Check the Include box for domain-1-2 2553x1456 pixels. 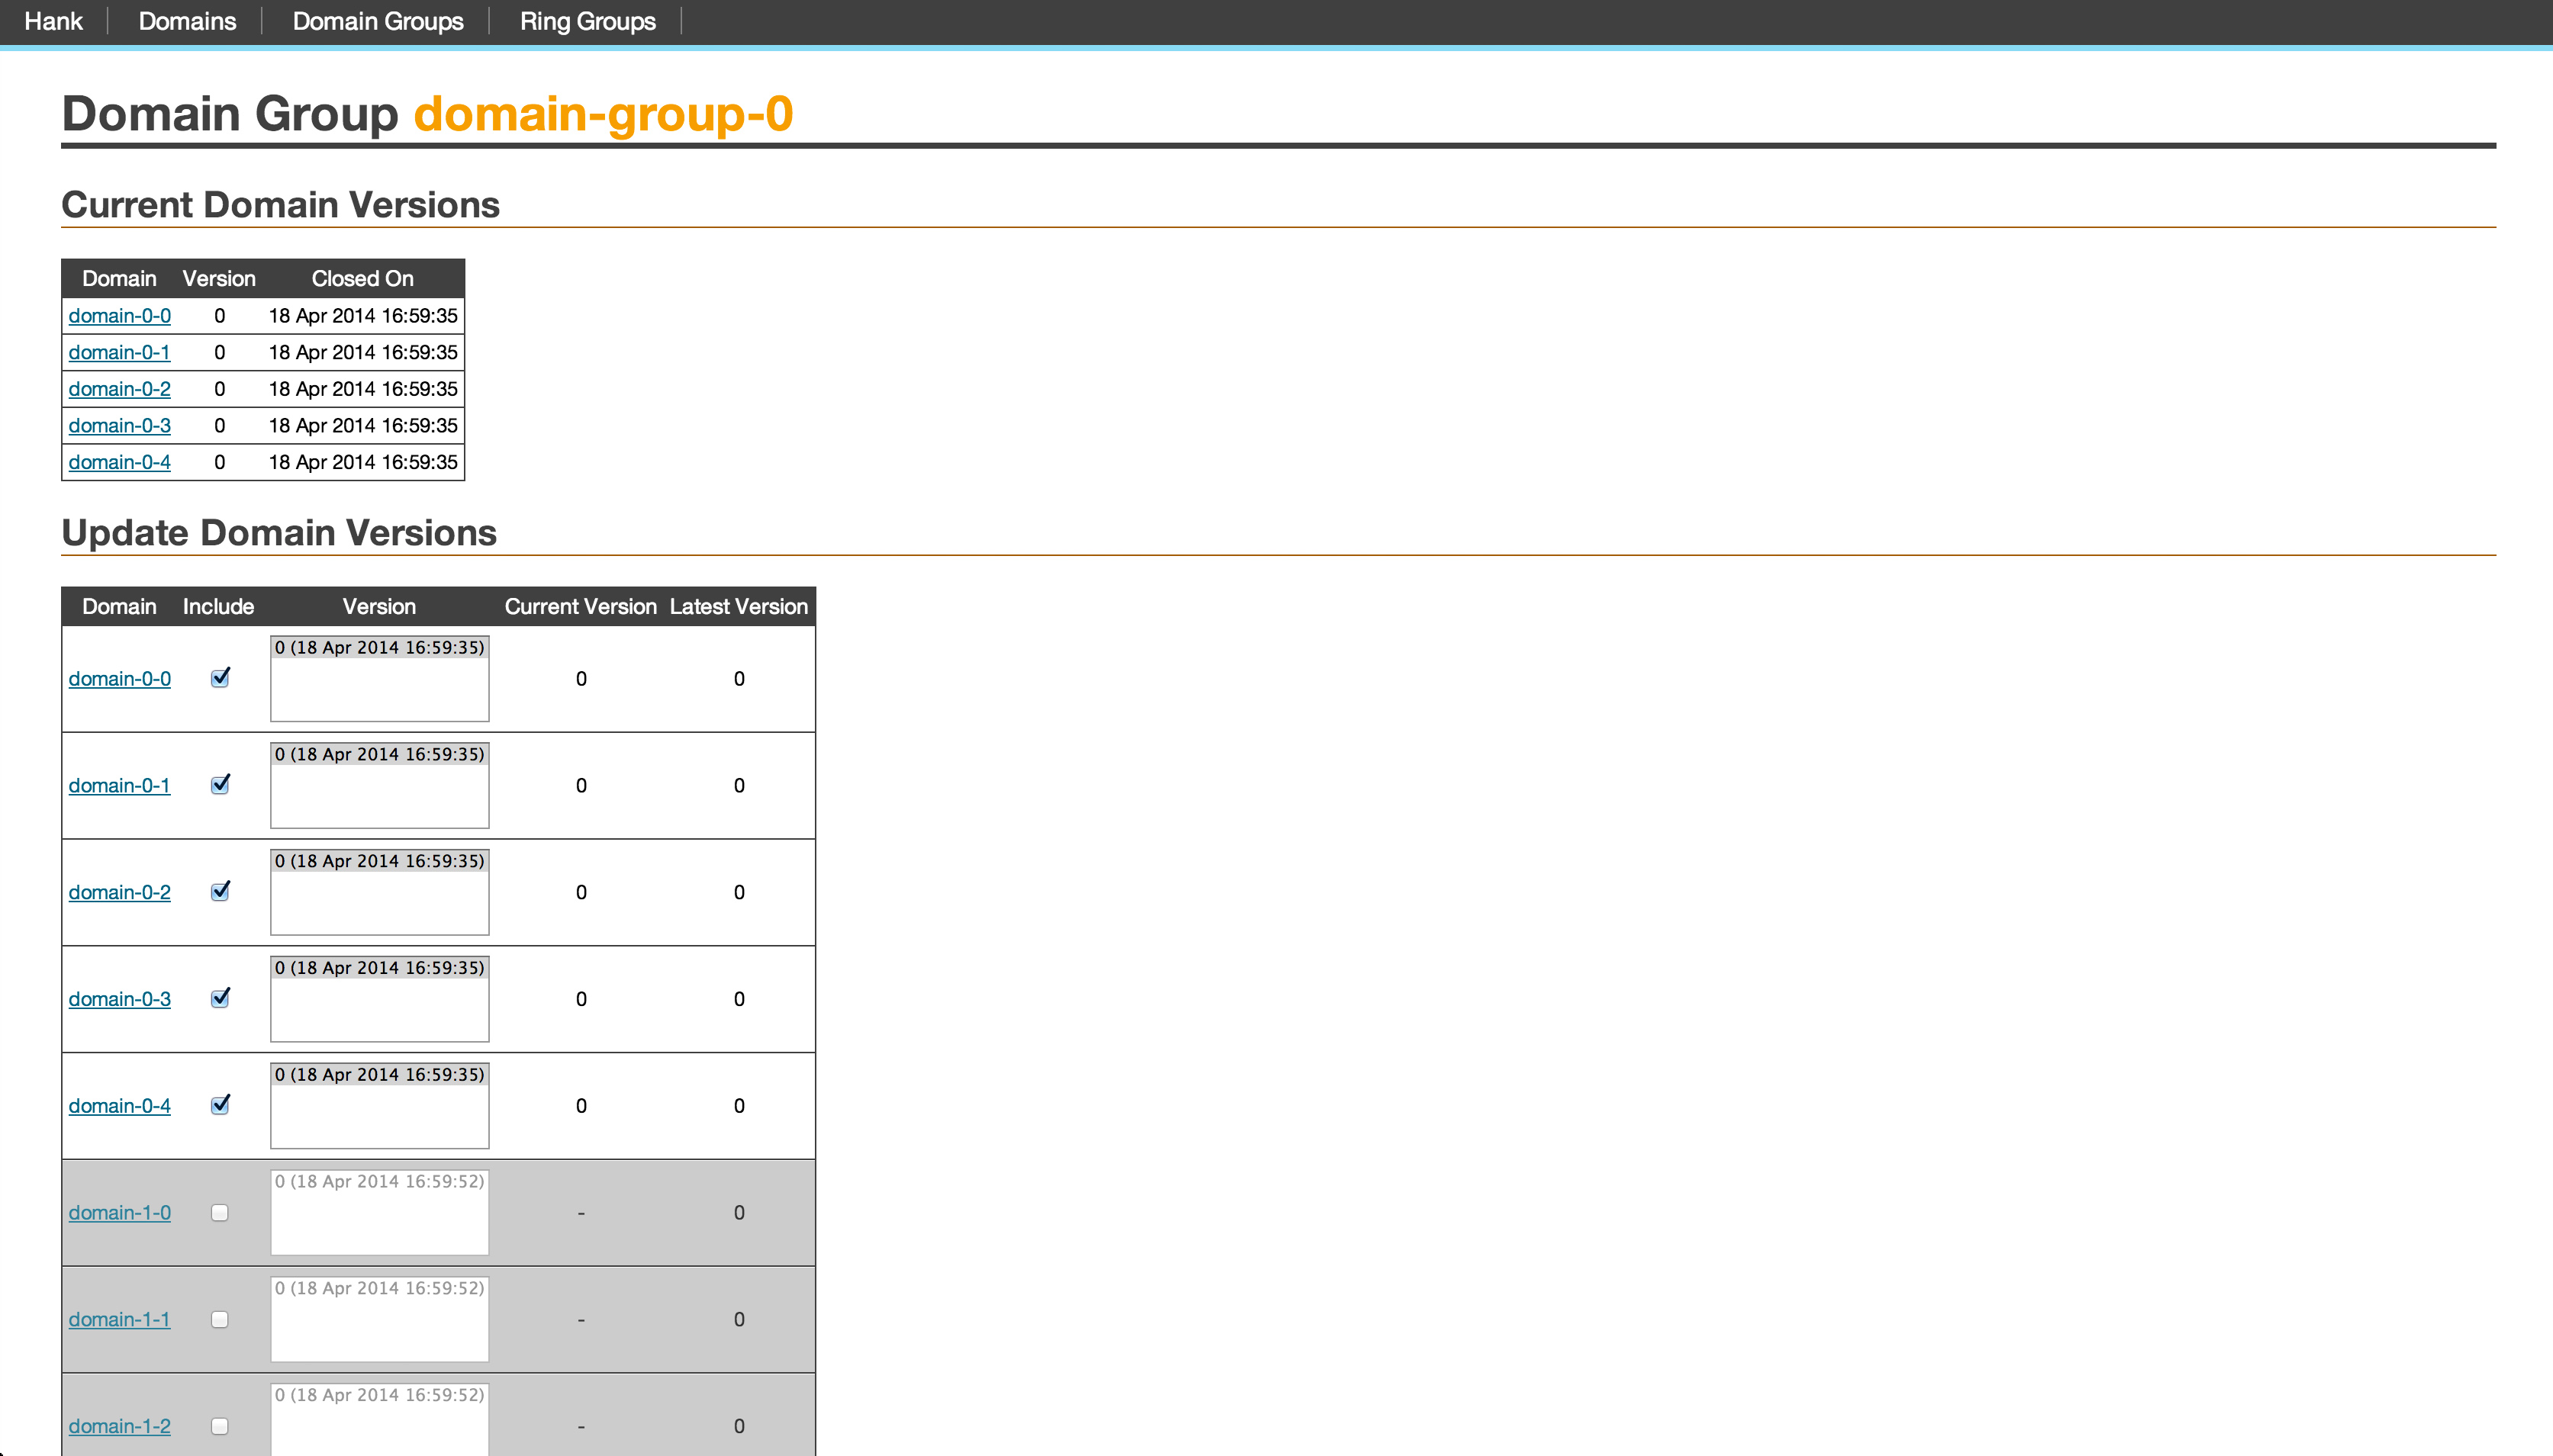220,1426
